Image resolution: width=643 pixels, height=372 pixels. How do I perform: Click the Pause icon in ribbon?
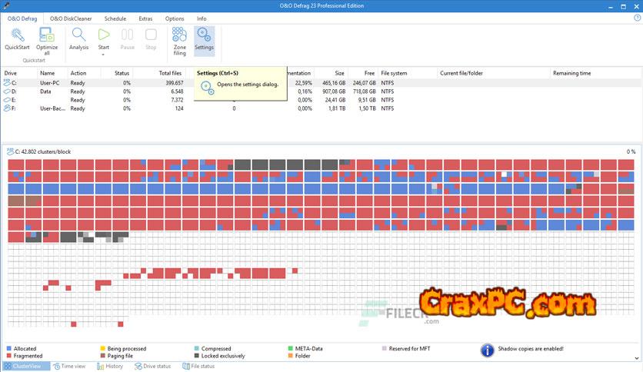(128, 35)
